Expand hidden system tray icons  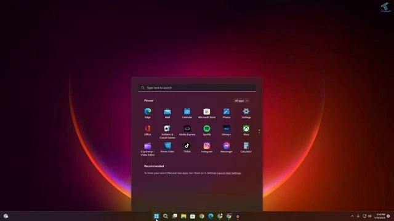(x=352, y=216)
